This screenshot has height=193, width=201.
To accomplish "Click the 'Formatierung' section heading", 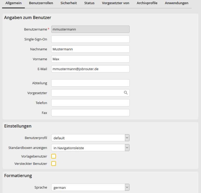I will point(18,176).
